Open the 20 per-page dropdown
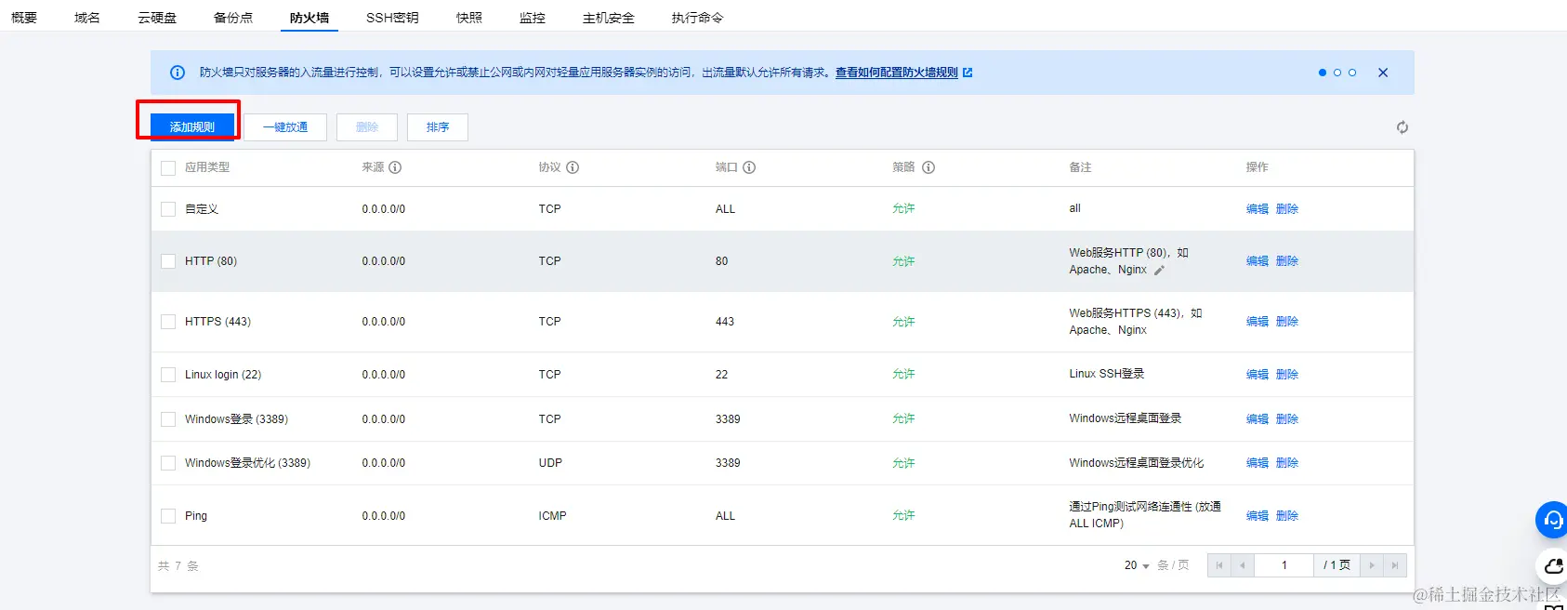The image size is (1567, 610). tap(1137, 565)
